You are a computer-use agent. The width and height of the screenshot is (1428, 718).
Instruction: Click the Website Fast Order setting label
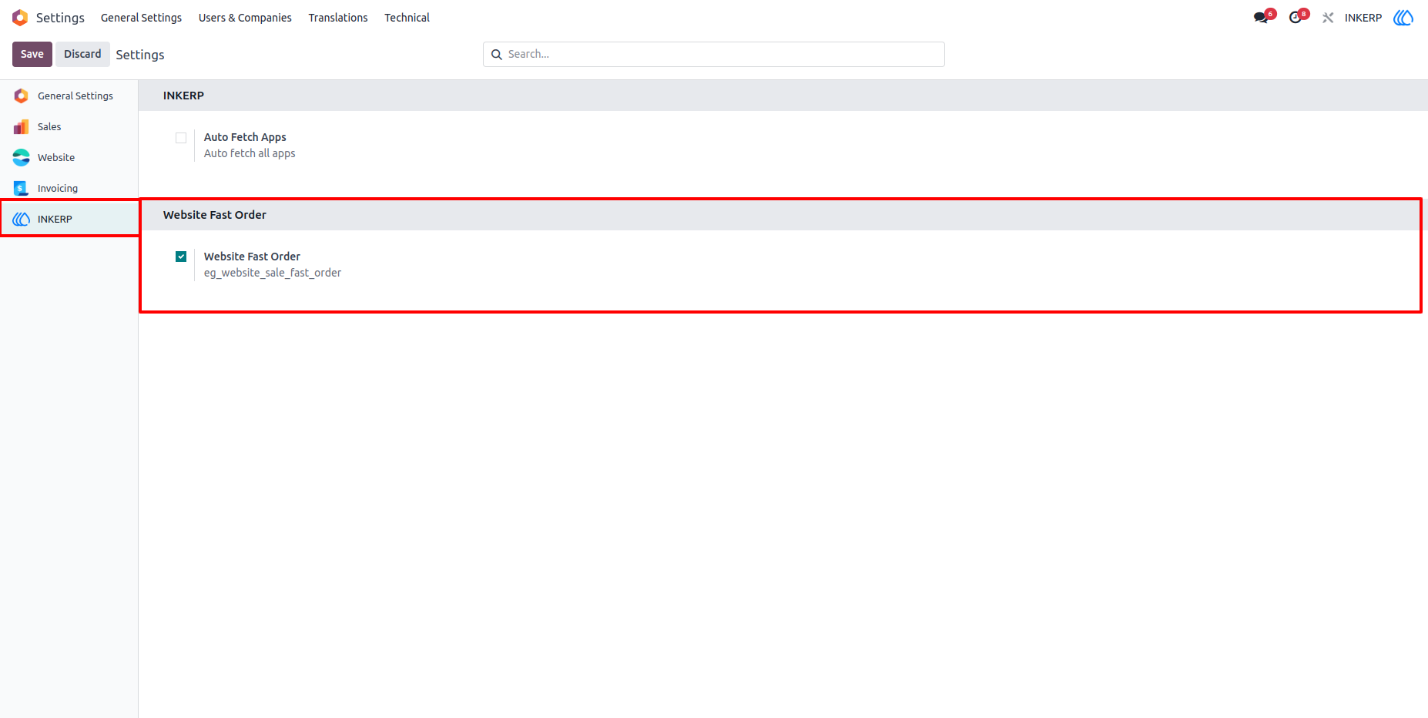252,257
